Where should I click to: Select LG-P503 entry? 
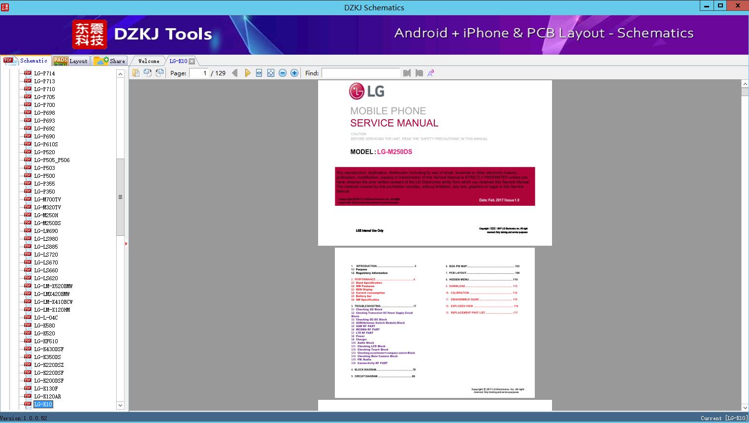tap(44, 168)
